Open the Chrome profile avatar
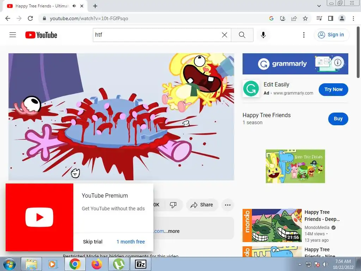Image resolution: width=361 pixels, height=271 pixels. [x=342, y=18]
